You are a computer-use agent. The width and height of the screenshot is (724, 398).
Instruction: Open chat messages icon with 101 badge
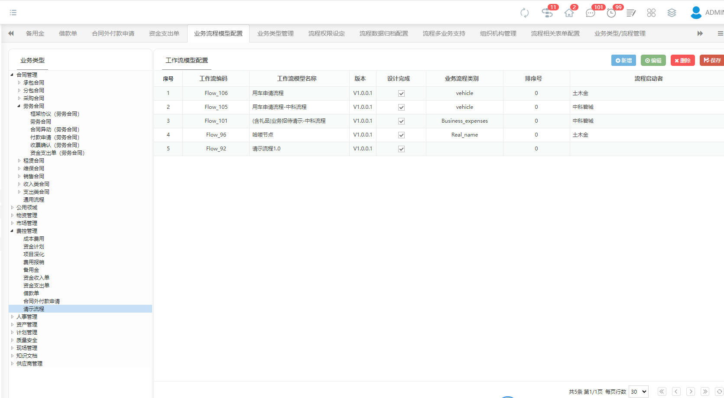click(590, 13)
